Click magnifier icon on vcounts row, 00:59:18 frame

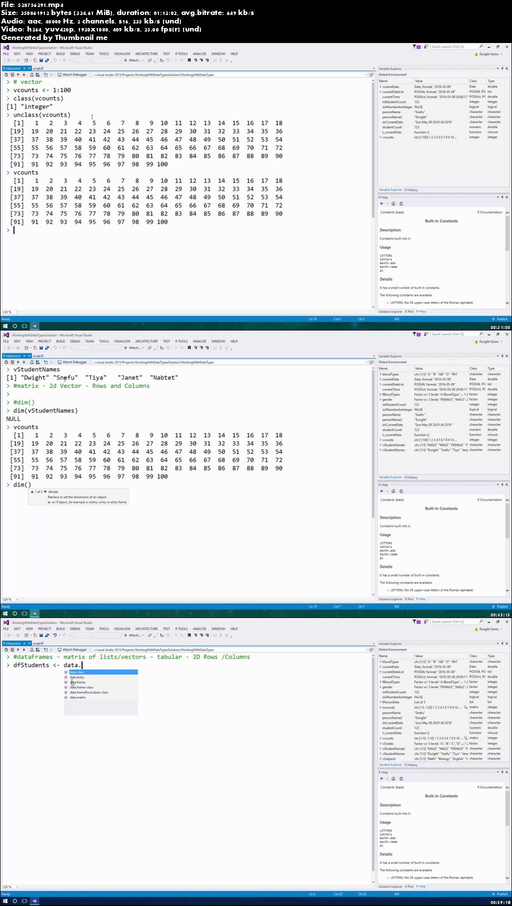[x=466, y=738]
